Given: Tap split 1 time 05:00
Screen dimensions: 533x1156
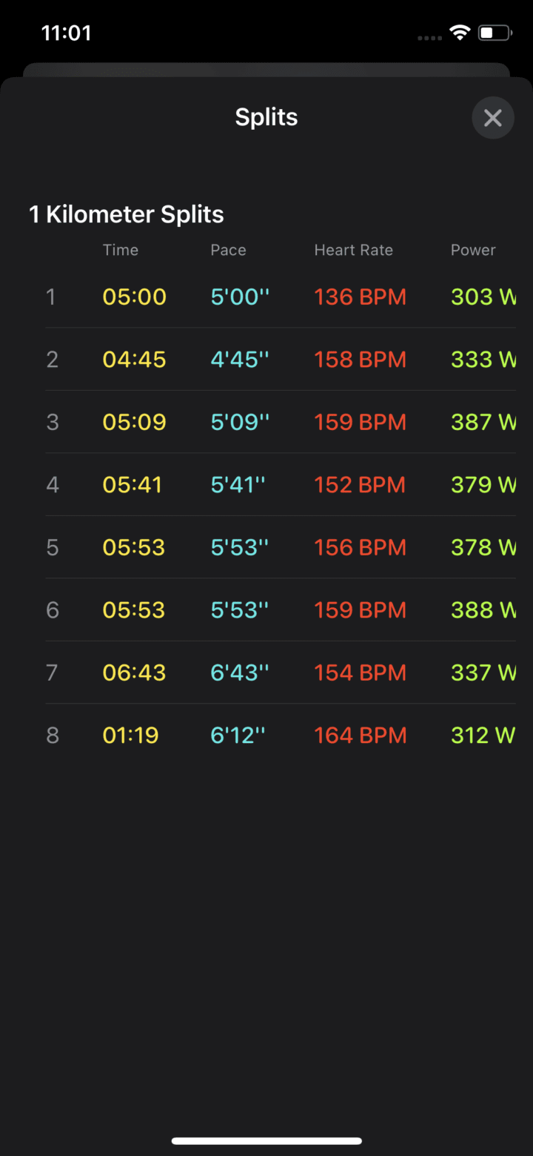Looking at the screenshot, I should point(135,297).
